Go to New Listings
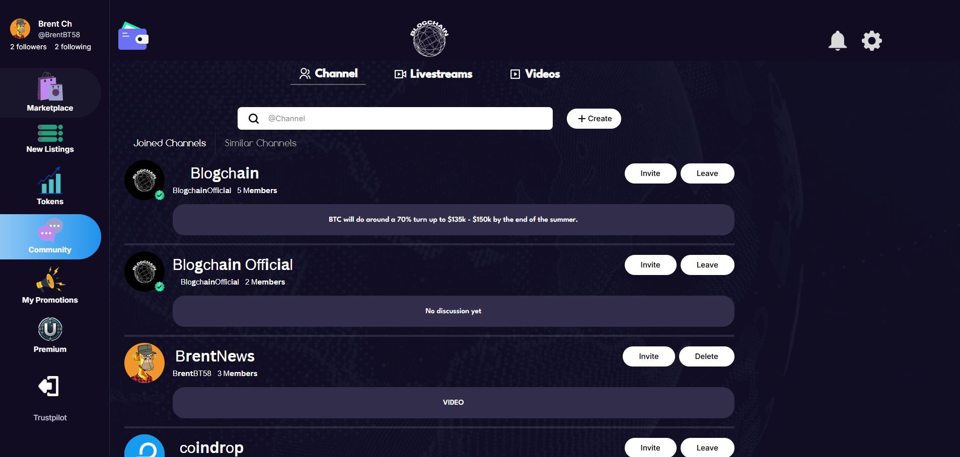The image size is (960, 457). (x=50, y=138)
